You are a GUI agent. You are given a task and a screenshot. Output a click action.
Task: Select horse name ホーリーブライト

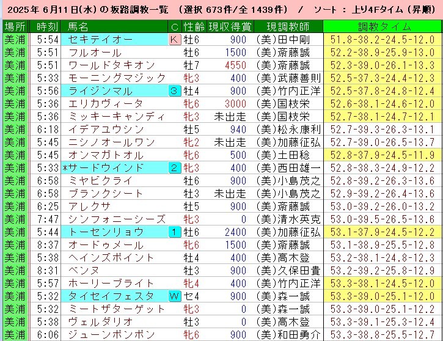[x=111, y=284]
